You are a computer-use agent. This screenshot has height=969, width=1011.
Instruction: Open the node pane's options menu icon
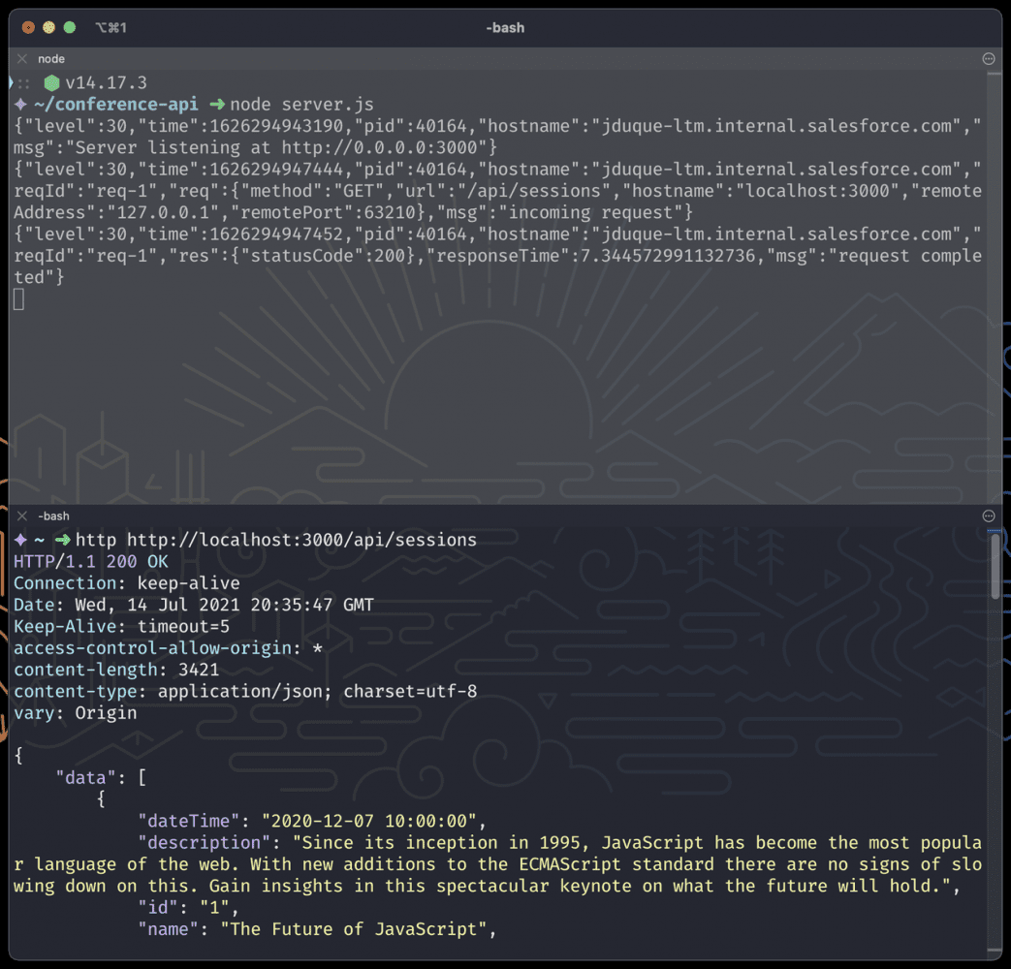coord(989,59)
